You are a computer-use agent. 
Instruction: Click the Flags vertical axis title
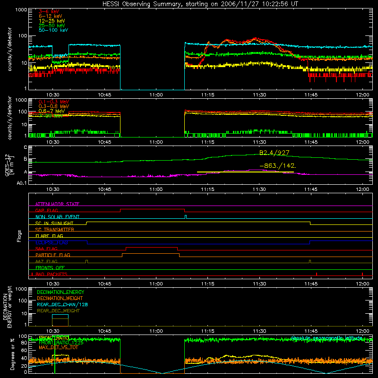tap(19, 236)
